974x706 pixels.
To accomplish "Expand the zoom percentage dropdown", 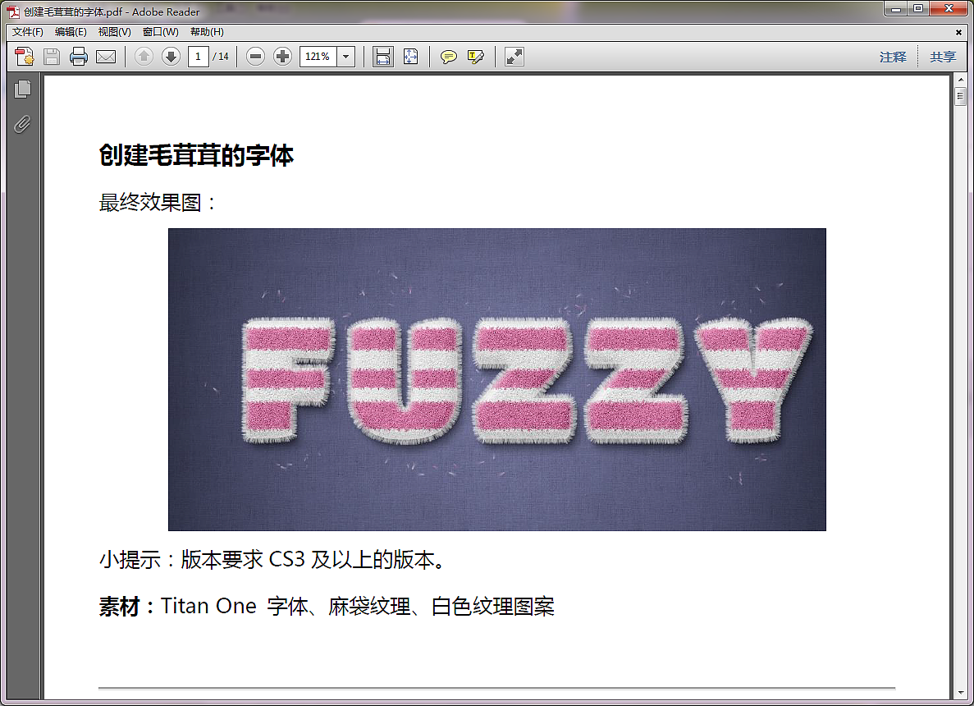I will coord(345,57).
